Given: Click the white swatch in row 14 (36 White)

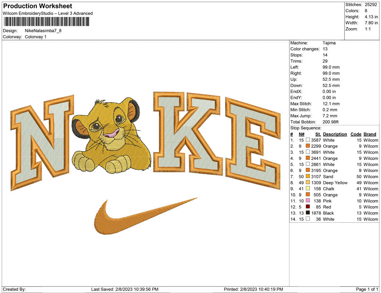Looking at the screenshot, I should (307, 219).
